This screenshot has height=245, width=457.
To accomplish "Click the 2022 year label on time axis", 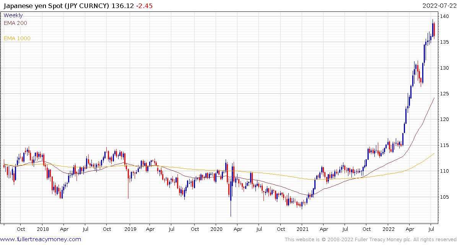I will (388, 229).
